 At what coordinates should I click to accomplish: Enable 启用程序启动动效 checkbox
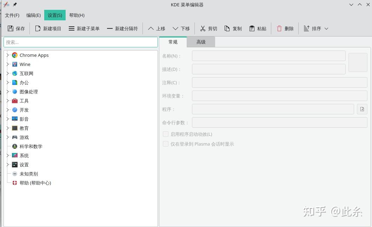pyautogui.click(x=165, y=134)
